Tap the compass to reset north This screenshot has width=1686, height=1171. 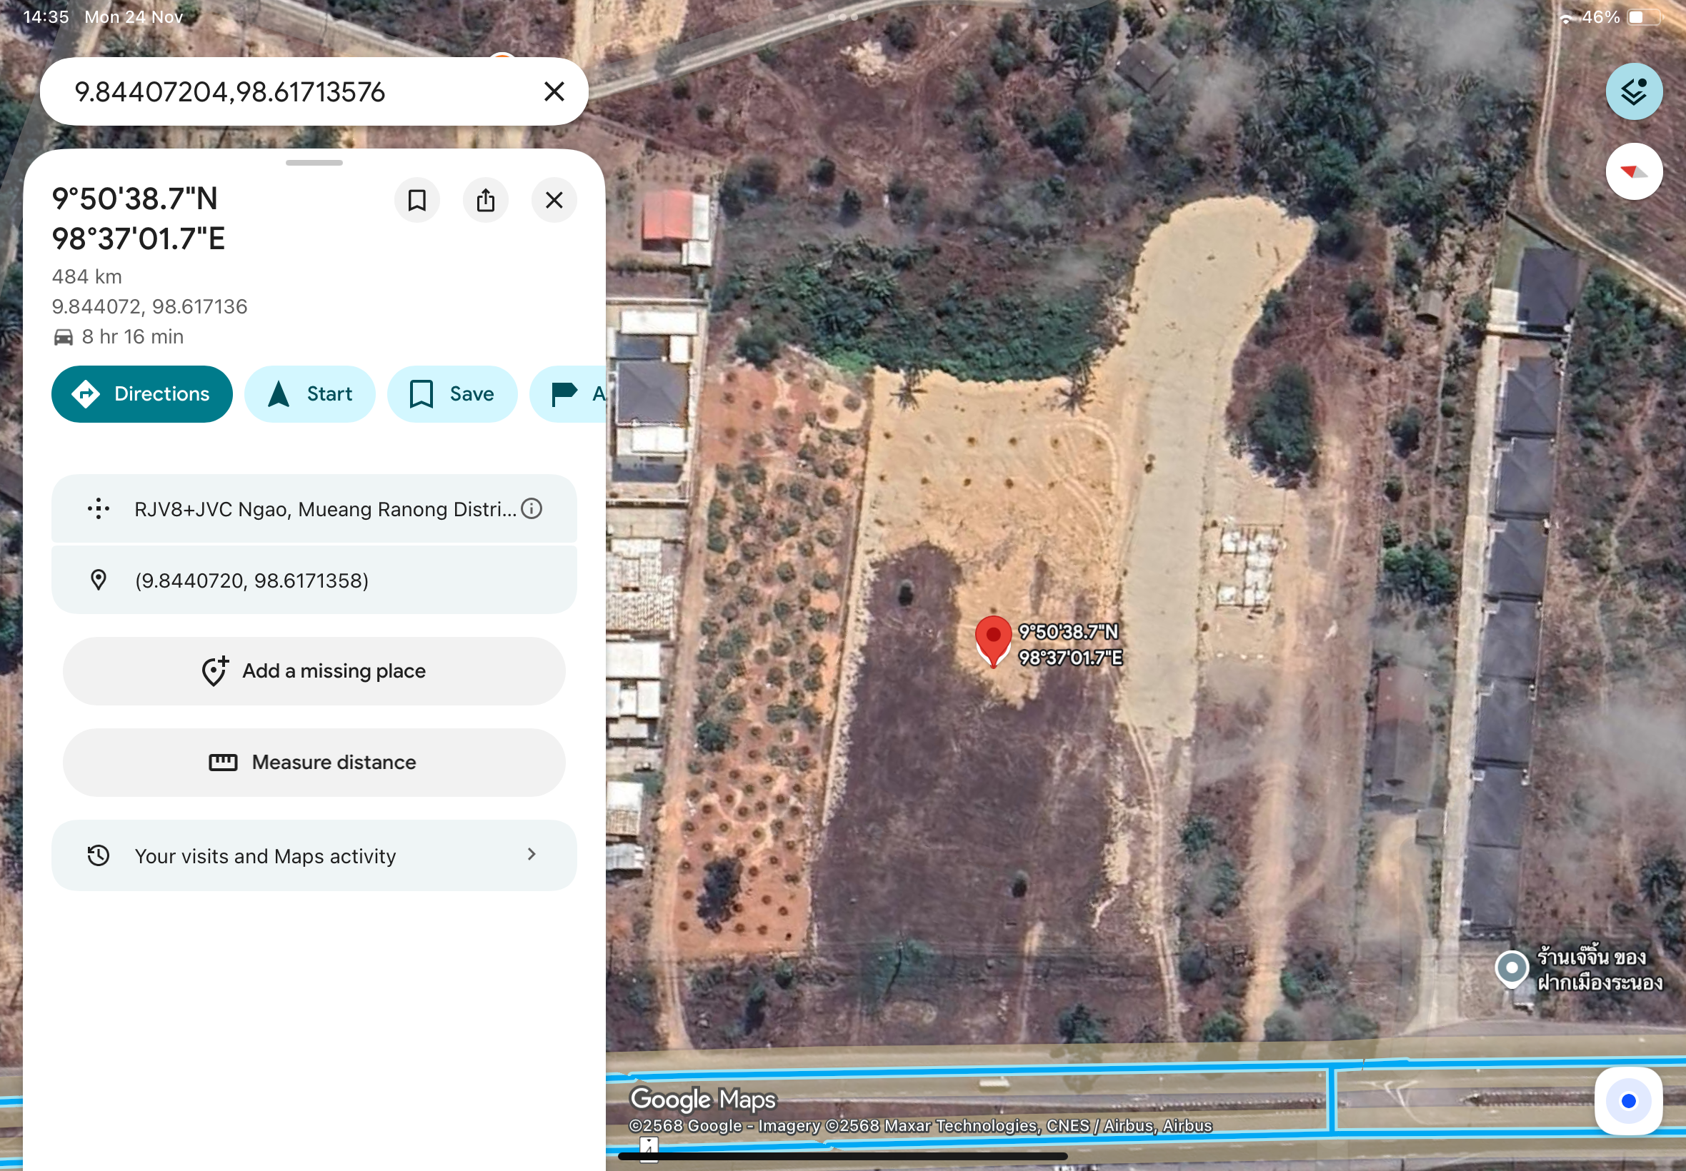point(1633,171)
